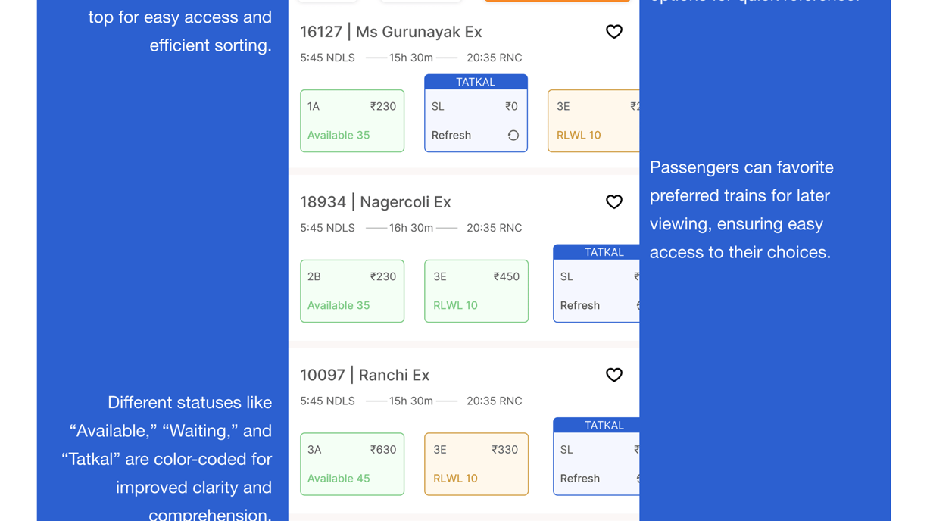Choose the Tatkal SL ₹0 card
Viewport: 927px width, 521px height.
pos(476,114)
